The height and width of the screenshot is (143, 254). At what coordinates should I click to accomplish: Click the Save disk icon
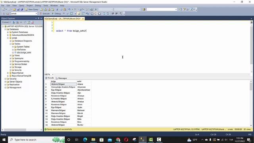pyautogui.click(x=18, y=10)
